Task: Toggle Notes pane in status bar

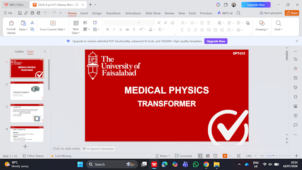Action: [163, 156]
